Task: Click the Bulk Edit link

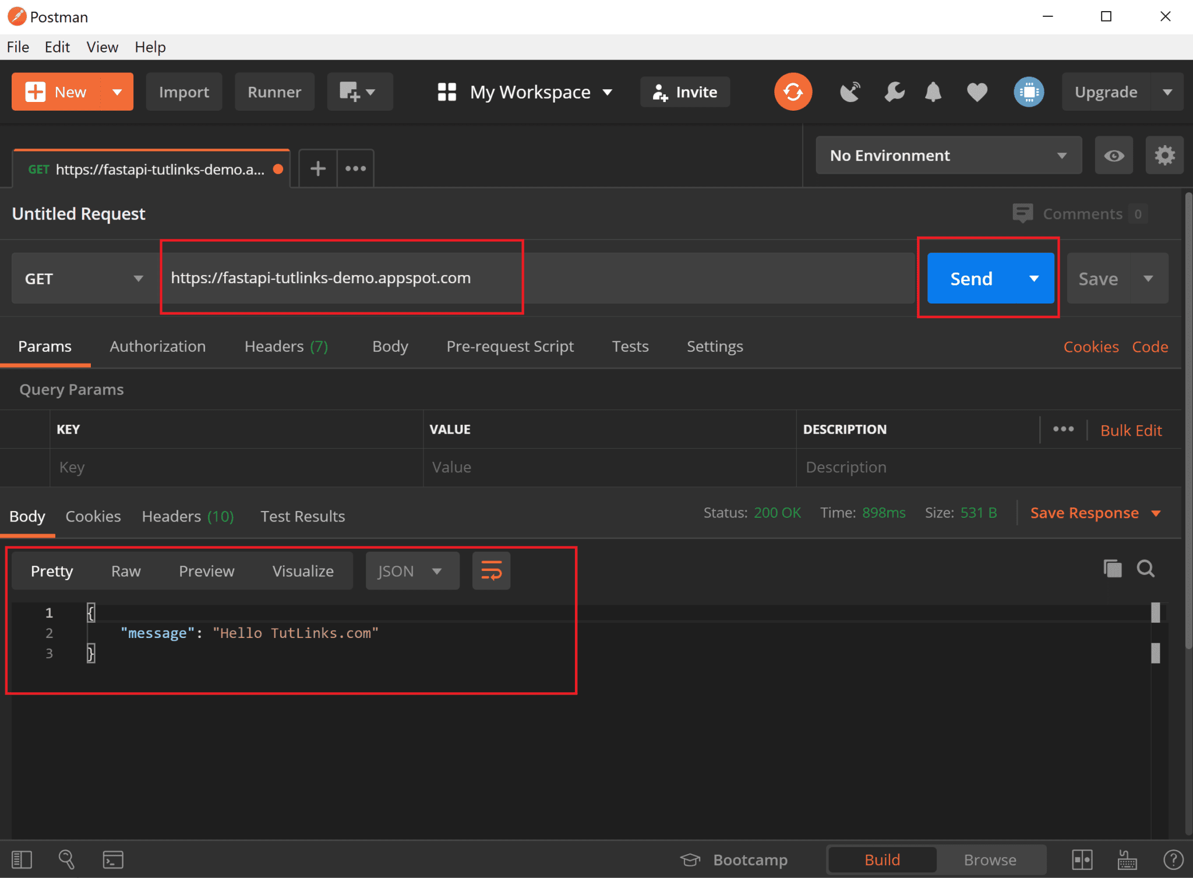Action: click(x=1131, y=431)
